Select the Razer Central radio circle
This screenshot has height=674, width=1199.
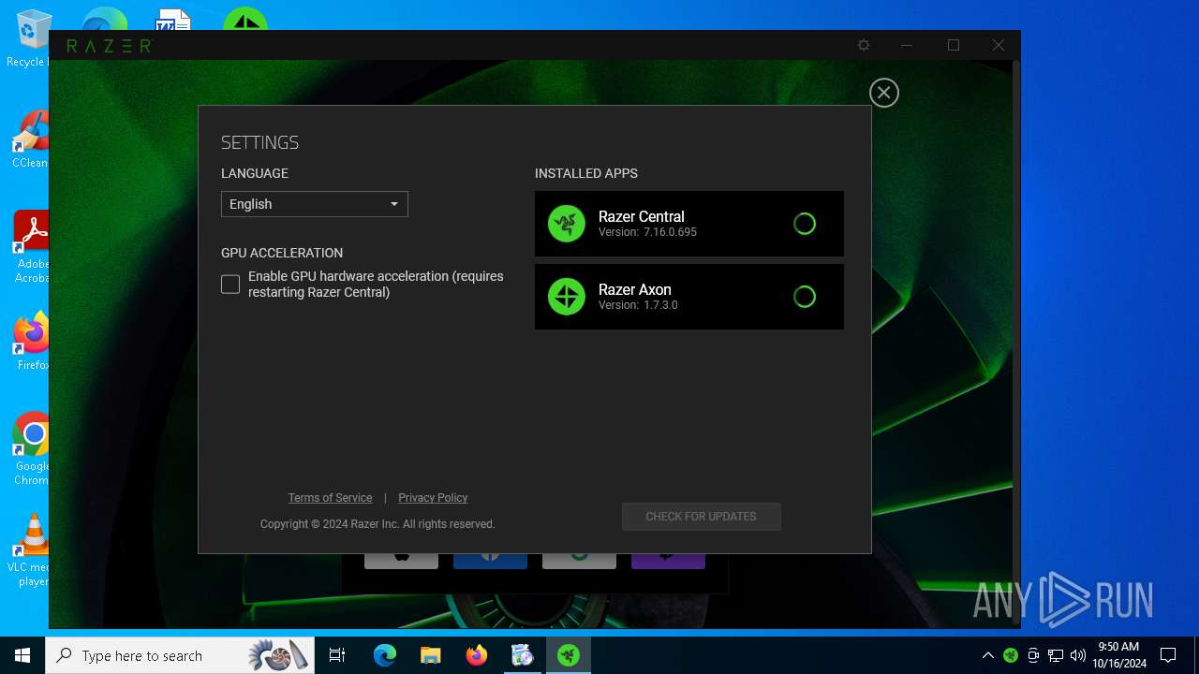[805, 224]
